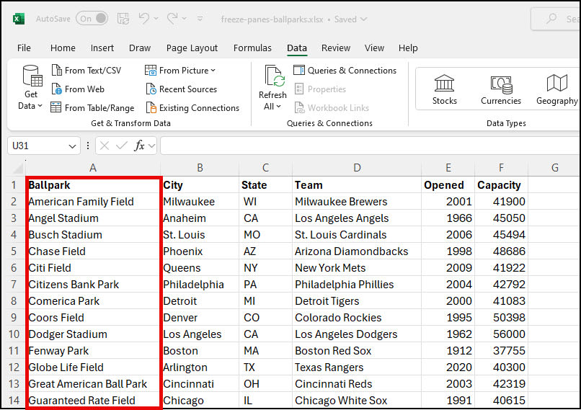
Task: Click From Text/CSV
Action: tap(87, 71)
